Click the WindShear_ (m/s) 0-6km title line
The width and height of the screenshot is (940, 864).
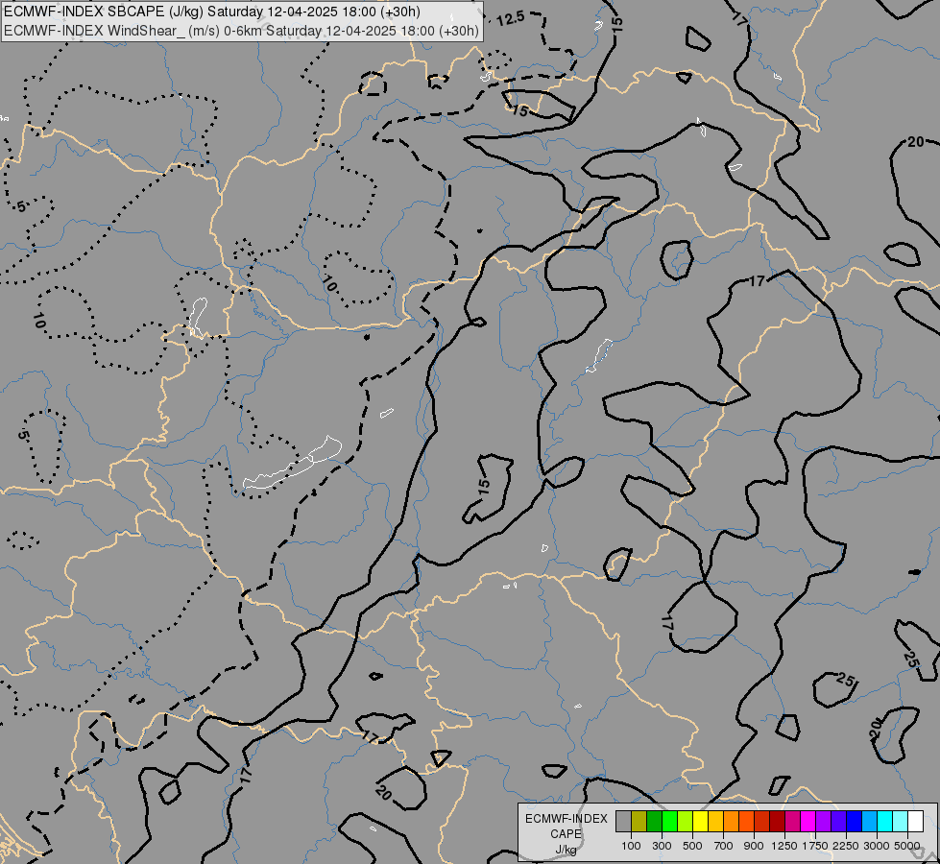pos(241,31)
